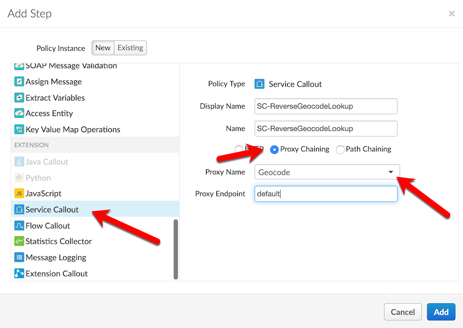The image size is (463, 328).
Task: Open the Proxy Name Geocode dropdown
Action: 327,172
